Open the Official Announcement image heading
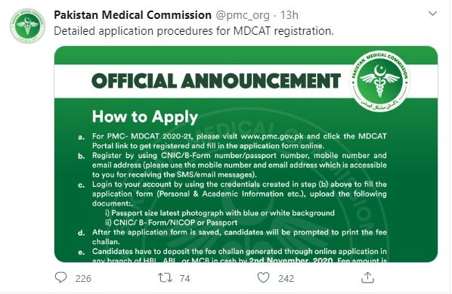Screen dimensions: 452x294 (x=216, y=81)
